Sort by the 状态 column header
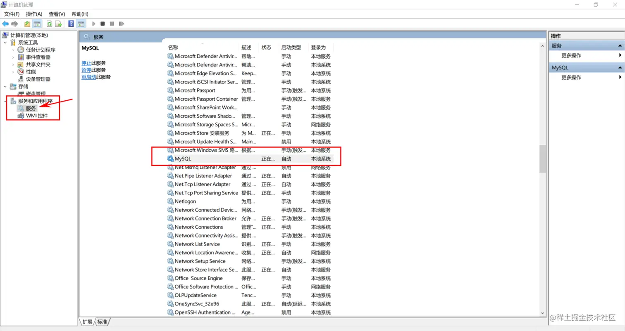Viewport: 625px width, 331px height. pyautogui.click(x=269, y=47)
